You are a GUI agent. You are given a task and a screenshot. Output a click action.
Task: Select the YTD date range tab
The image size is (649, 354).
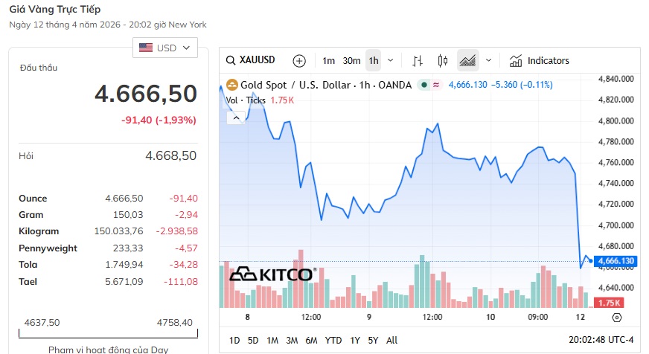[333, 340]
